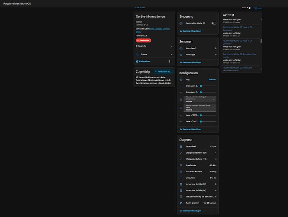
Task: Open Value of On-Command activity entry
Action: (x=238, y=42)
